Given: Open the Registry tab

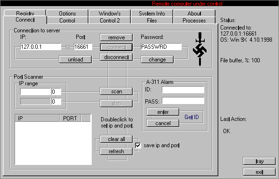Looking at the screenshot, I should [x=25, y=13].
